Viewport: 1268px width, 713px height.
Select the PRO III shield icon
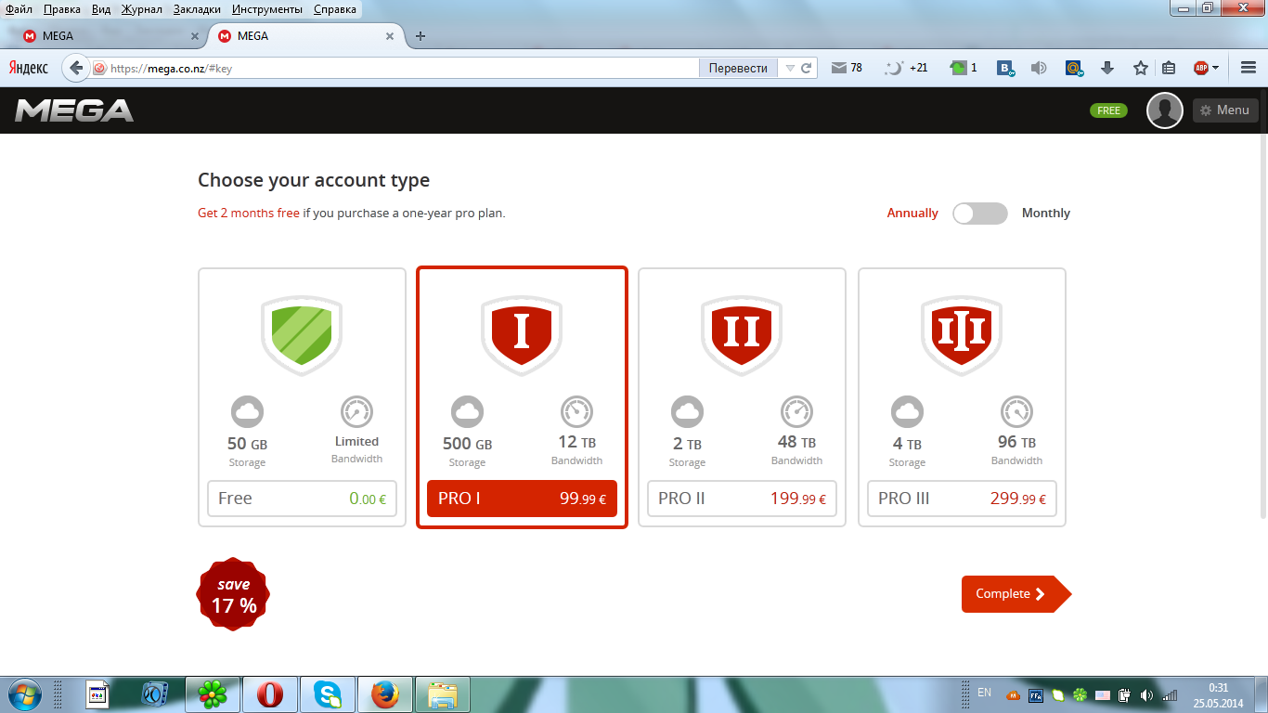coord(962,335)
